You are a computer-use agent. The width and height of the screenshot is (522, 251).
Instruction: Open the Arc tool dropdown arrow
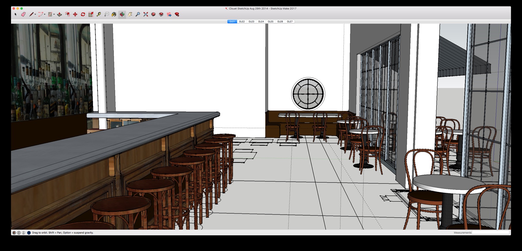[45, 14]
